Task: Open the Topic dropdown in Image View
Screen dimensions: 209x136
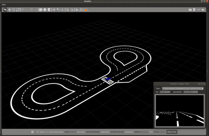Action: (x=183, y=88)
